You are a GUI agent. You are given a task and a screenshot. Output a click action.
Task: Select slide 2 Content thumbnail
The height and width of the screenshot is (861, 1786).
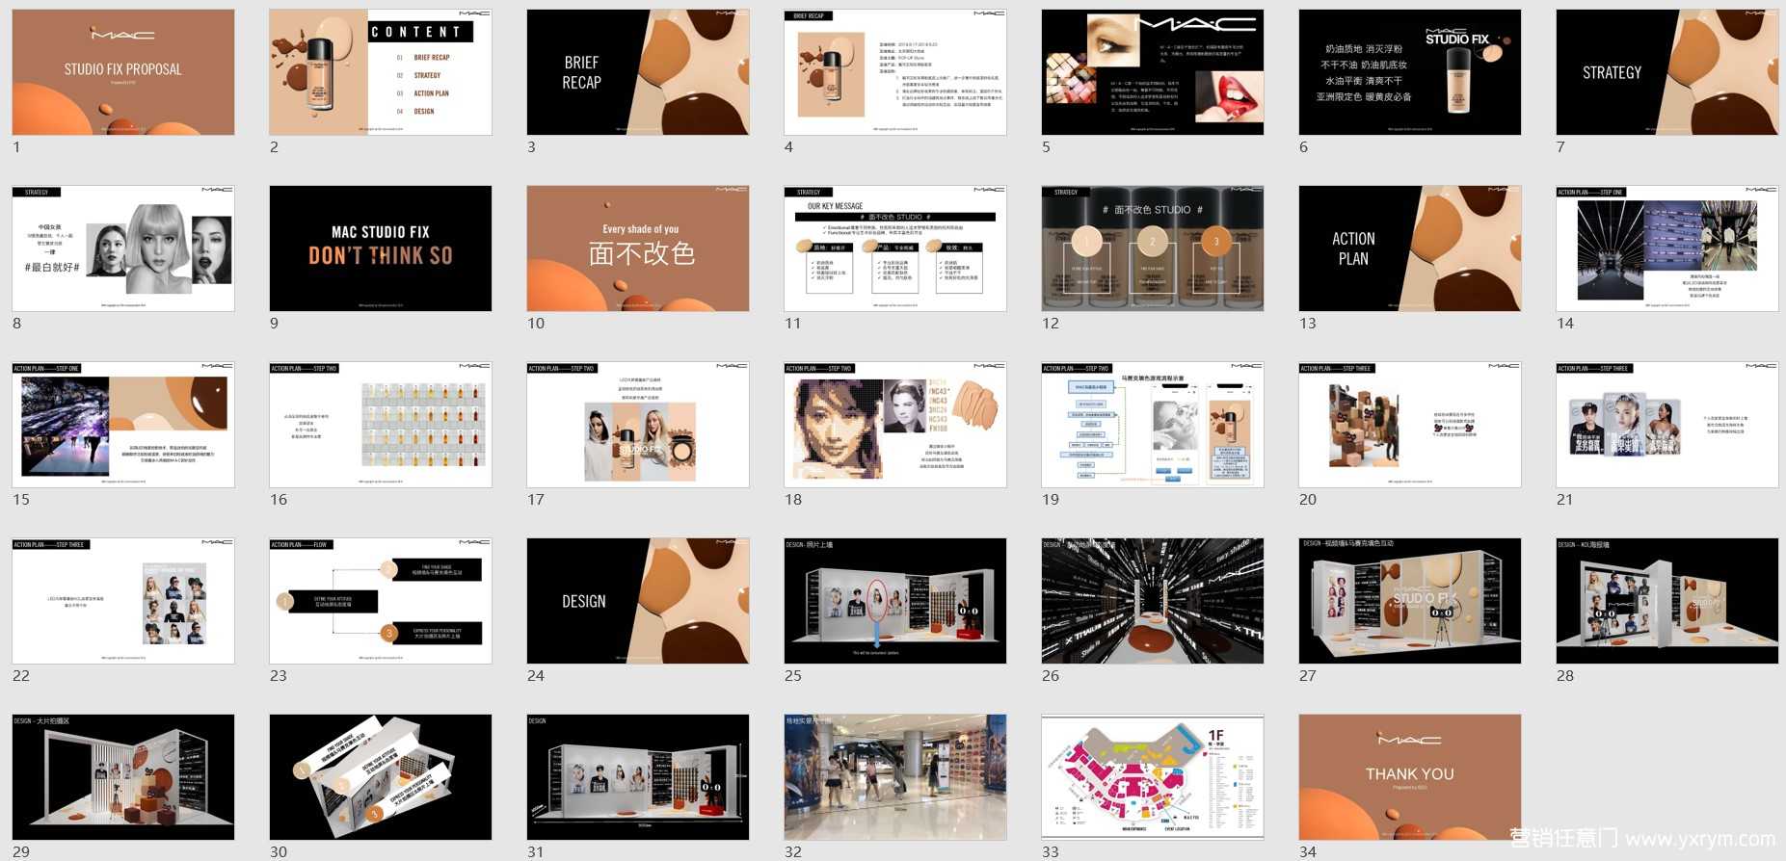tap(381, 72)
